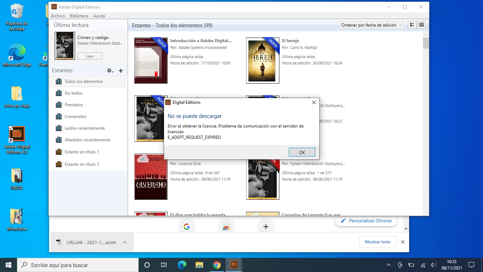The image size is (483, 272).
Task: Open the bookshelf options gear menu
Action: (110, 70)
